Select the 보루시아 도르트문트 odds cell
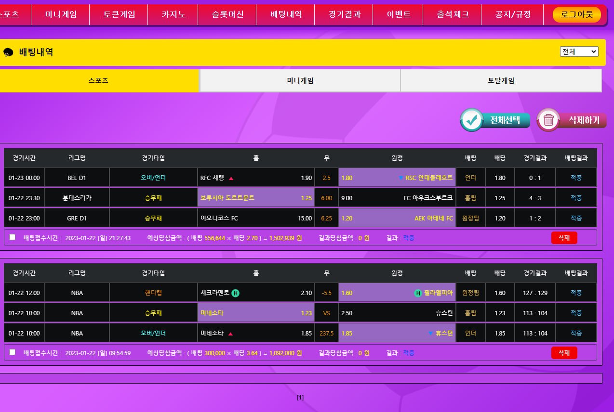This screenshot has width=614, height=412. pos(256,198)
